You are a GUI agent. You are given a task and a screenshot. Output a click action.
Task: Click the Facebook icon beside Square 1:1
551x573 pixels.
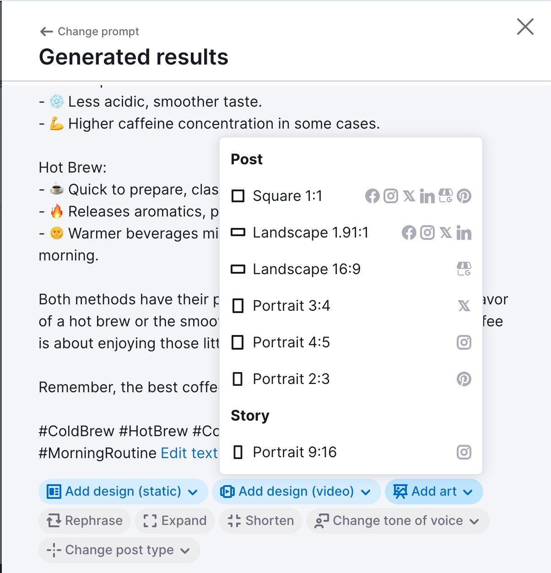coord(372,196)
